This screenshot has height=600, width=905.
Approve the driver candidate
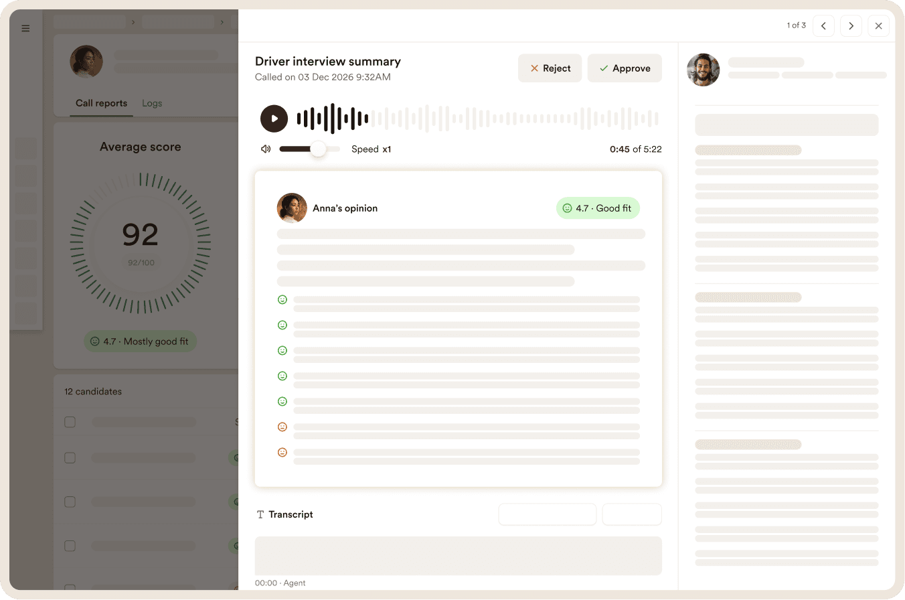tap(625, 68)
